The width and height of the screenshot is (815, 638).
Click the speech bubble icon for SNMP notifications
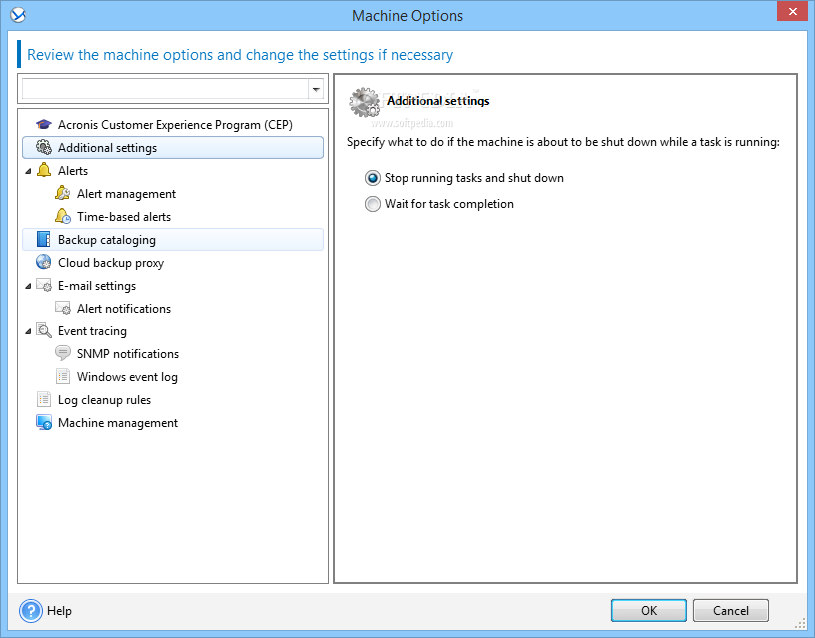62,353
